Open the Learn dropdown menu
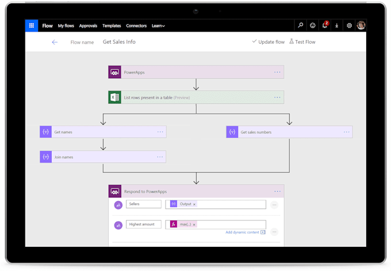391x271 pixels. click(158, 26)
